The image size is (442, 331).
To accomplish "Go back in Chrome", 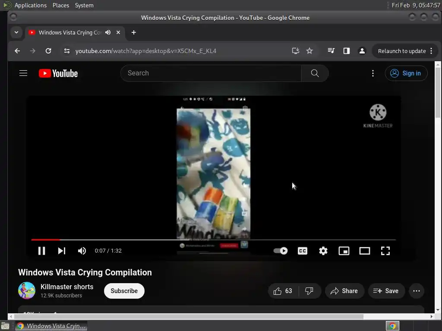I will coord(17,51).
